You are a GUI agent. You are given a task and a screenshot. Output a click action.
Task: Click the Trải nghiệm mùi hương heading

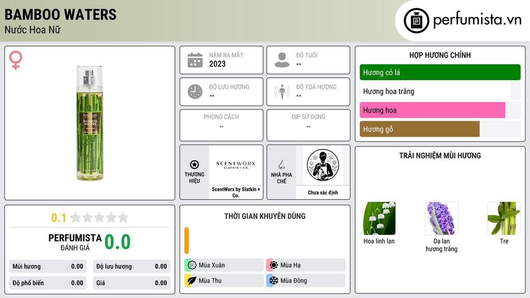point(440,156)
